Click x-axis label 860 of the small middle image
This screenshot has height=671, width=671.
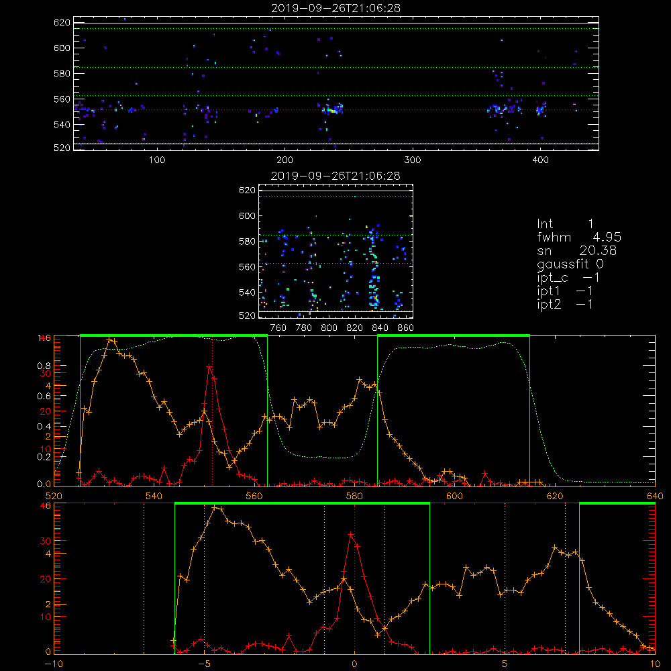coord(406,328)
